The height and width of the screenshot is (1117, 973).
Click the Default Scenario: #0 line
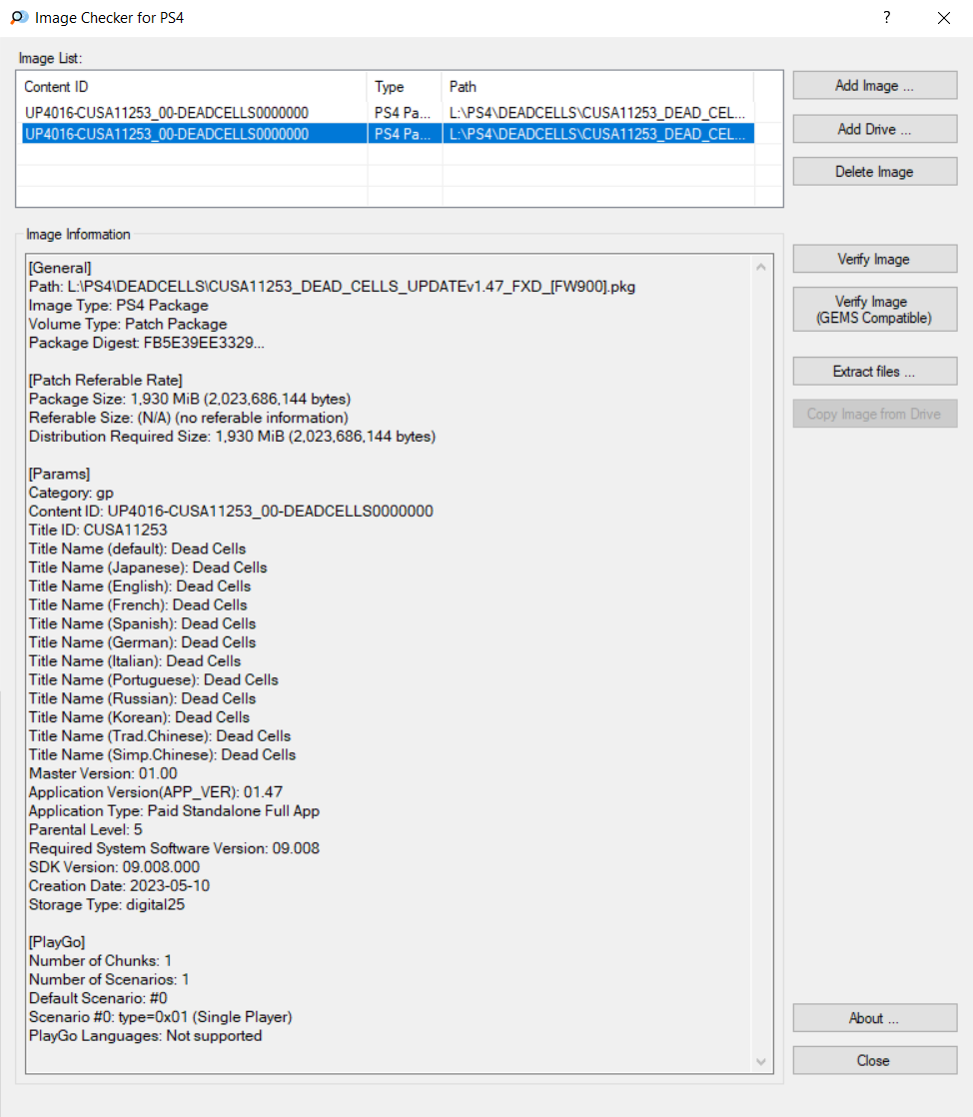pos(98,998)
